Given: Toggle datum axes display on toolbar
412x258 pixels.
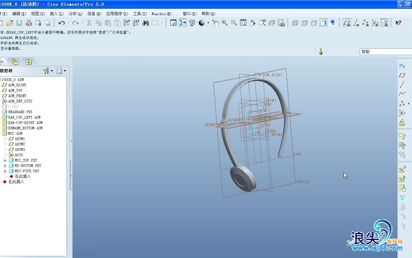Looking at the screenshot, I should [356, 23].
